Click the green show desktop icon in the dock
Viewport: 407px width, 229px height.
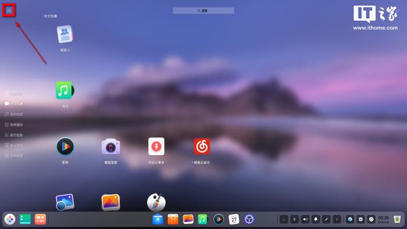25,219
